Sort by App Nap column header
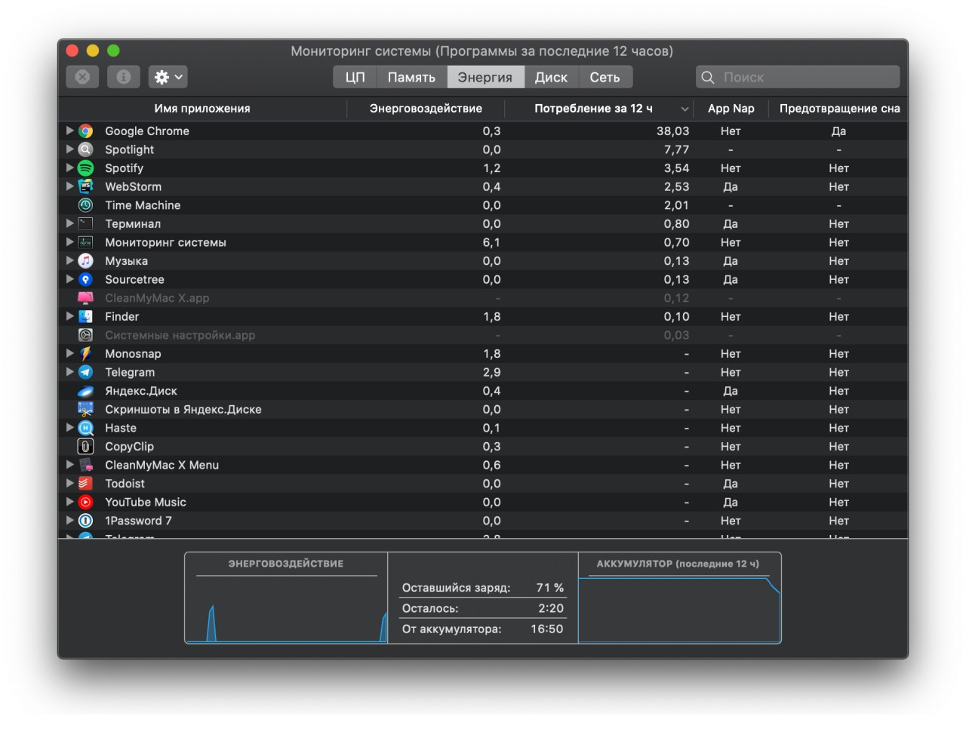The image size is (966, 735). click(731, 109)
